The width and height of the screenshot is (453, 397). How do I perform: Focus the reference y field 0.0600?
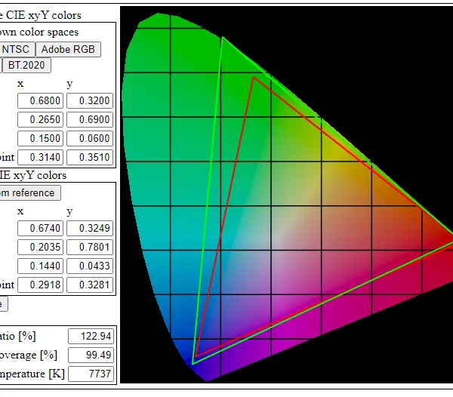90,138
